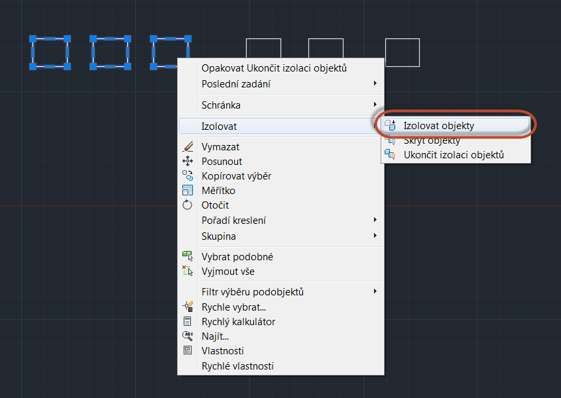
Task: Expand Filtr výběru podobjektů submenu
Action: [375, 292]
